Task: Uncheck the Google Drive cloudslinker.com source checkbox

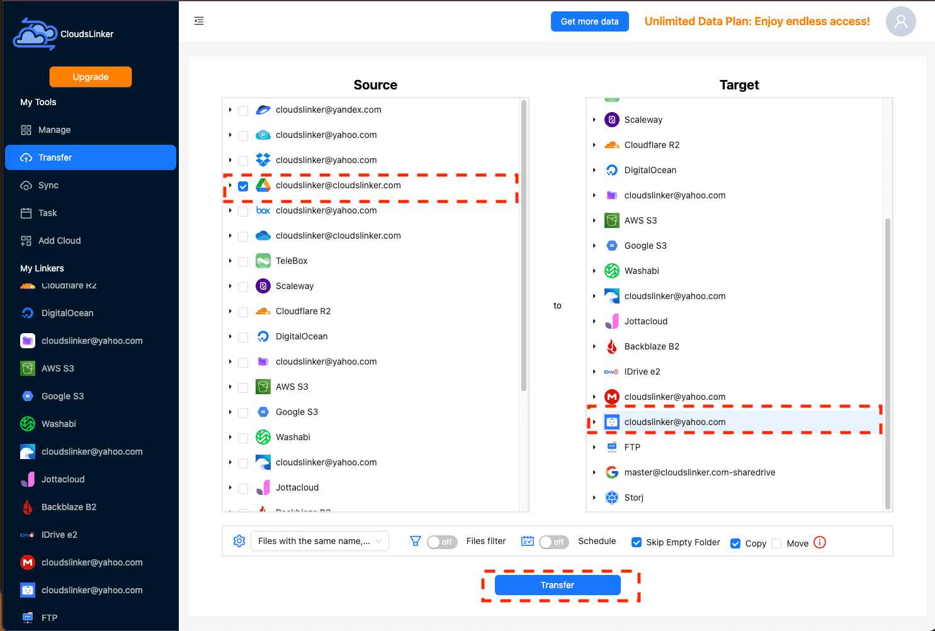Action: pyautogui.click(x=243, y=186)
